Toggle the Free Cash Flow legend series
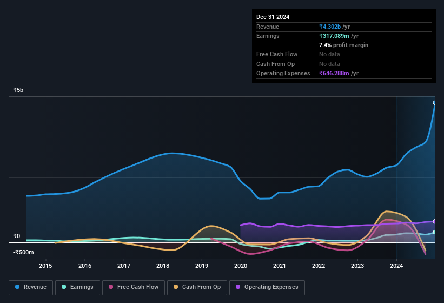The width and height of the screenshot is (444, 303). (134, 287)
